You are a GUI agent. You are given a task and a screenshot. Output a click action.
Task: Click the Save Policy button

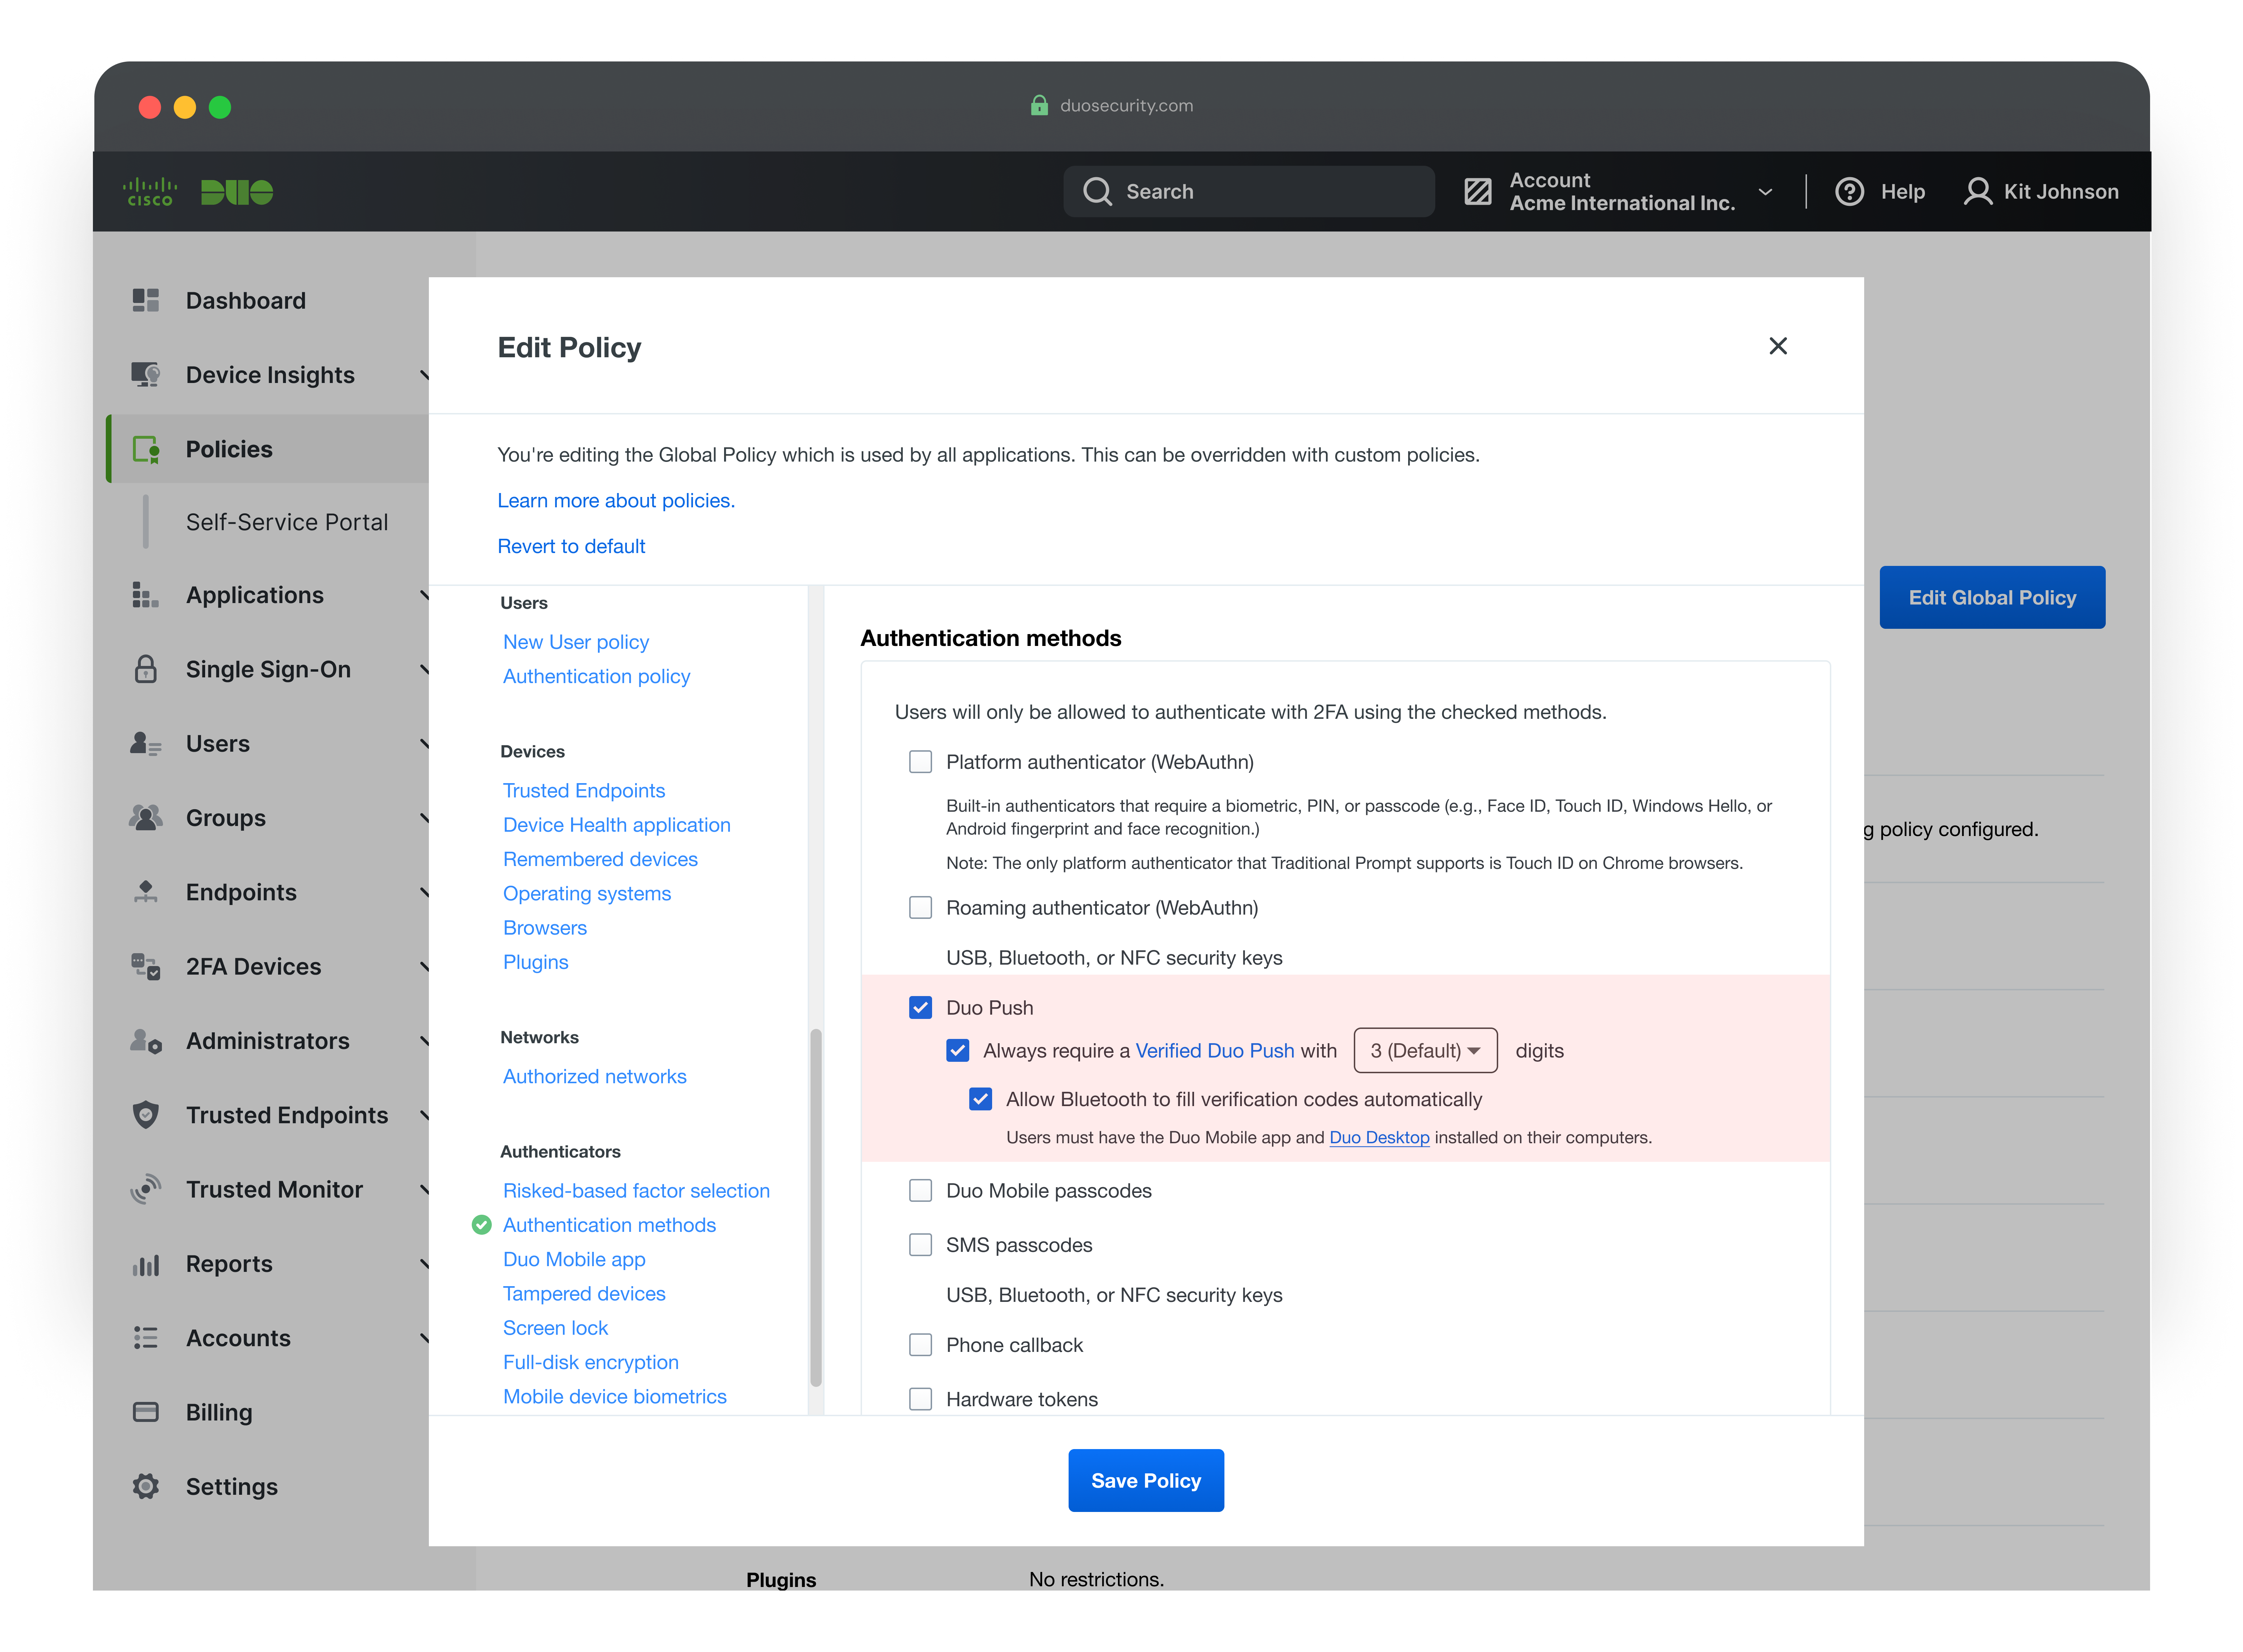pyautogui.click(x=1145, y=1481)
